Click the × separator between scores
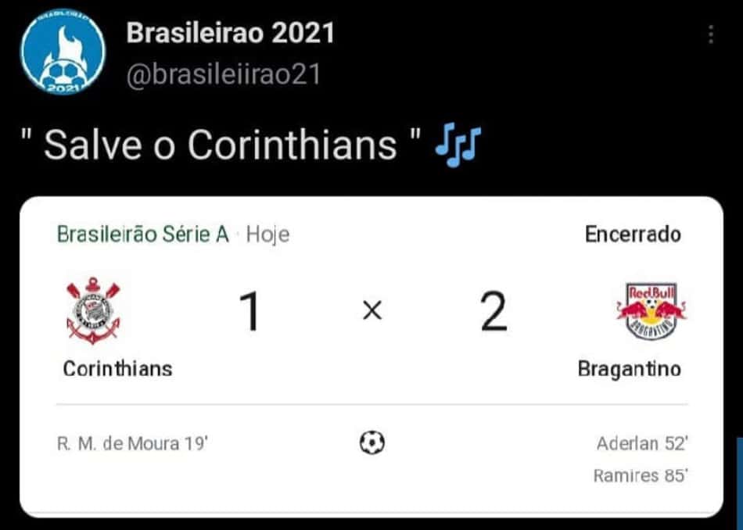743x530 pixels. coord(372,311)
